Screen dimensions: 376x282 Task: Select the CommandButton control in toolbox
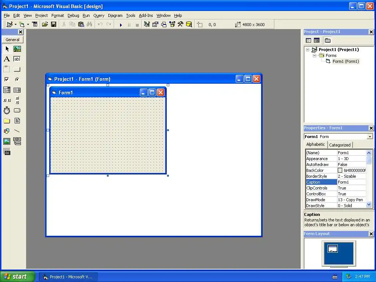coord(17,69)
